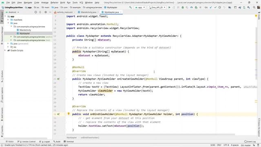
Task: Open the SDK Manager icon
Action: click(x=248, y=7)
